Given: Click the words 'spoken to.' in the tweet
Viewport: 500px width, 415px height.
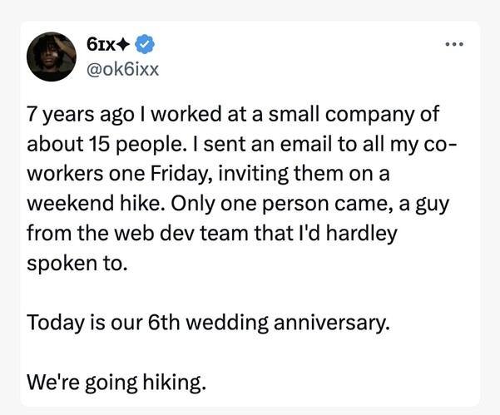Looking at the screenshot, I should point(77,264).
